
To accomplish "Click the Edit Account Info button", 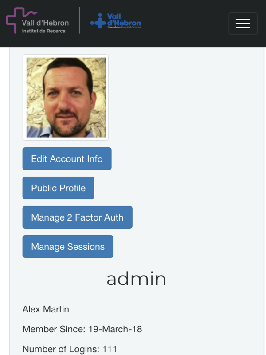I will (x=67, y=159).
